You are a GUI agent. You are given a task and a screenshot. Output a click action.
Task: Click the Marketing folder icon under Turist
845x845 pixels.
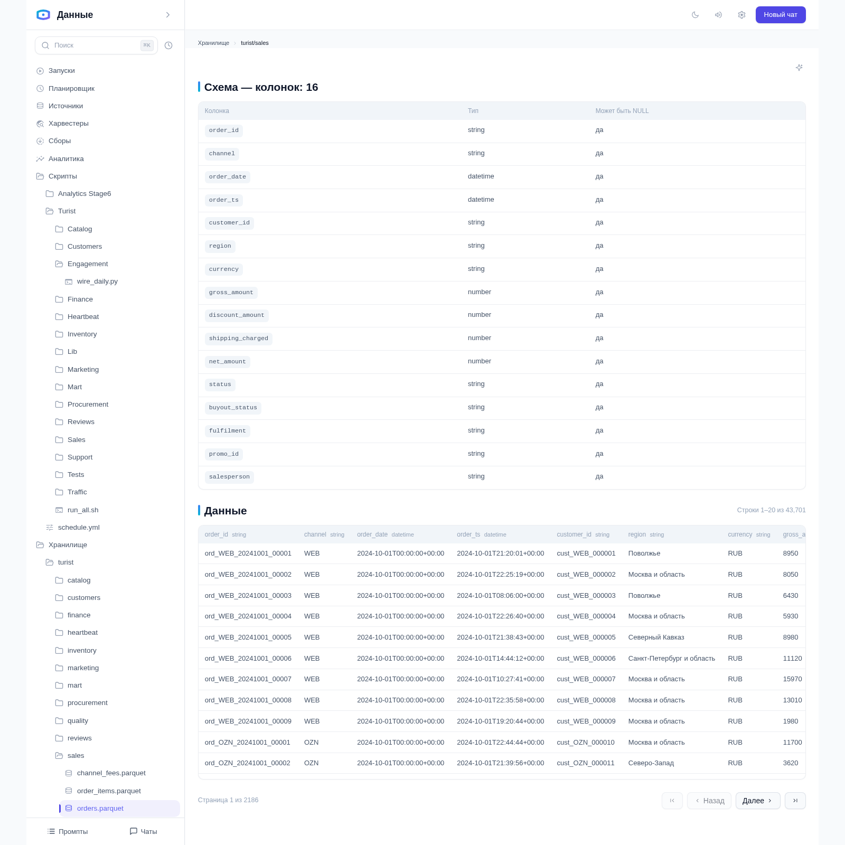(59, 370)
